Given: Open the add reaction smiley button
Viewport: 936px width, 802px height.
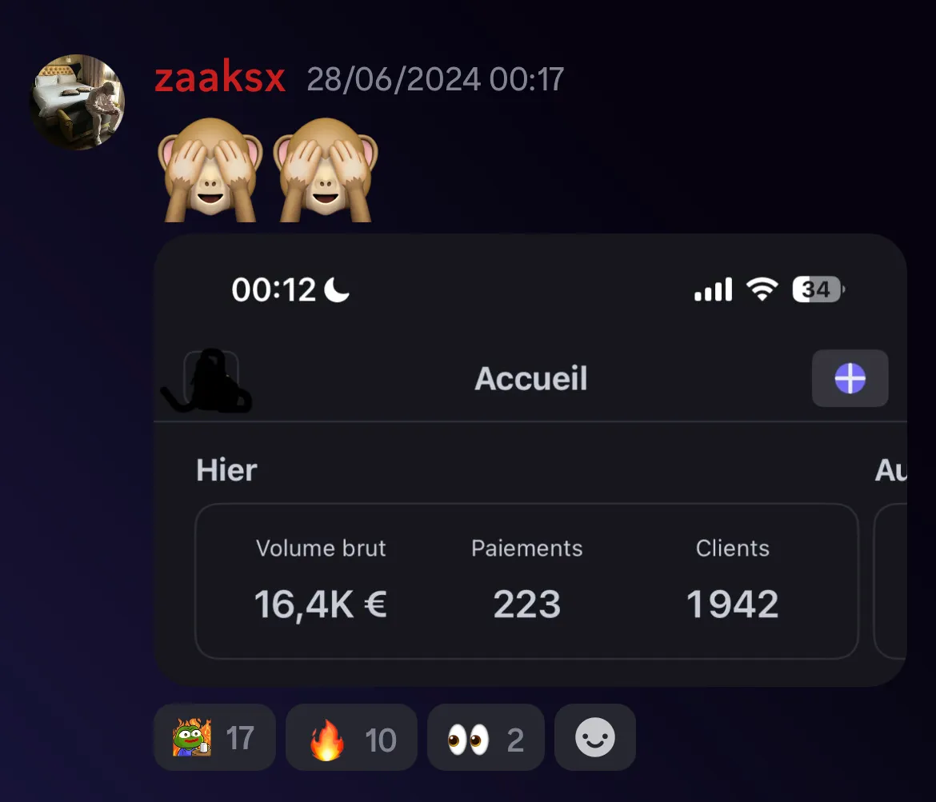Looking at the screenshot, I should [x=594, y=737].
